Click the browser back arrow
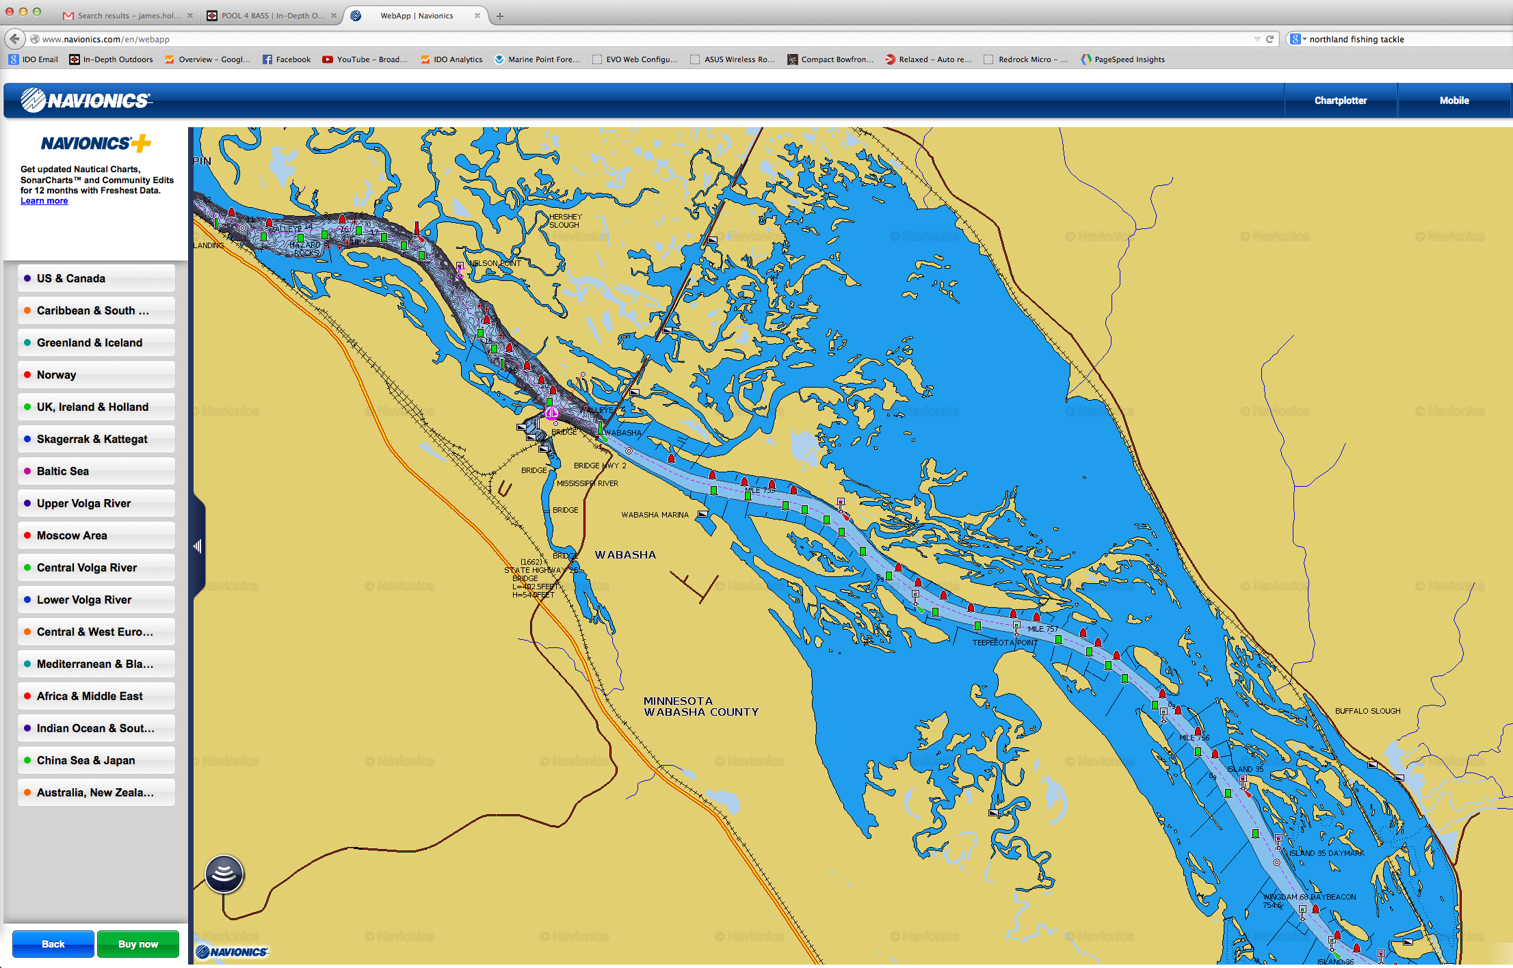This screenshot has height=968, width=1513. coord(14,39)
